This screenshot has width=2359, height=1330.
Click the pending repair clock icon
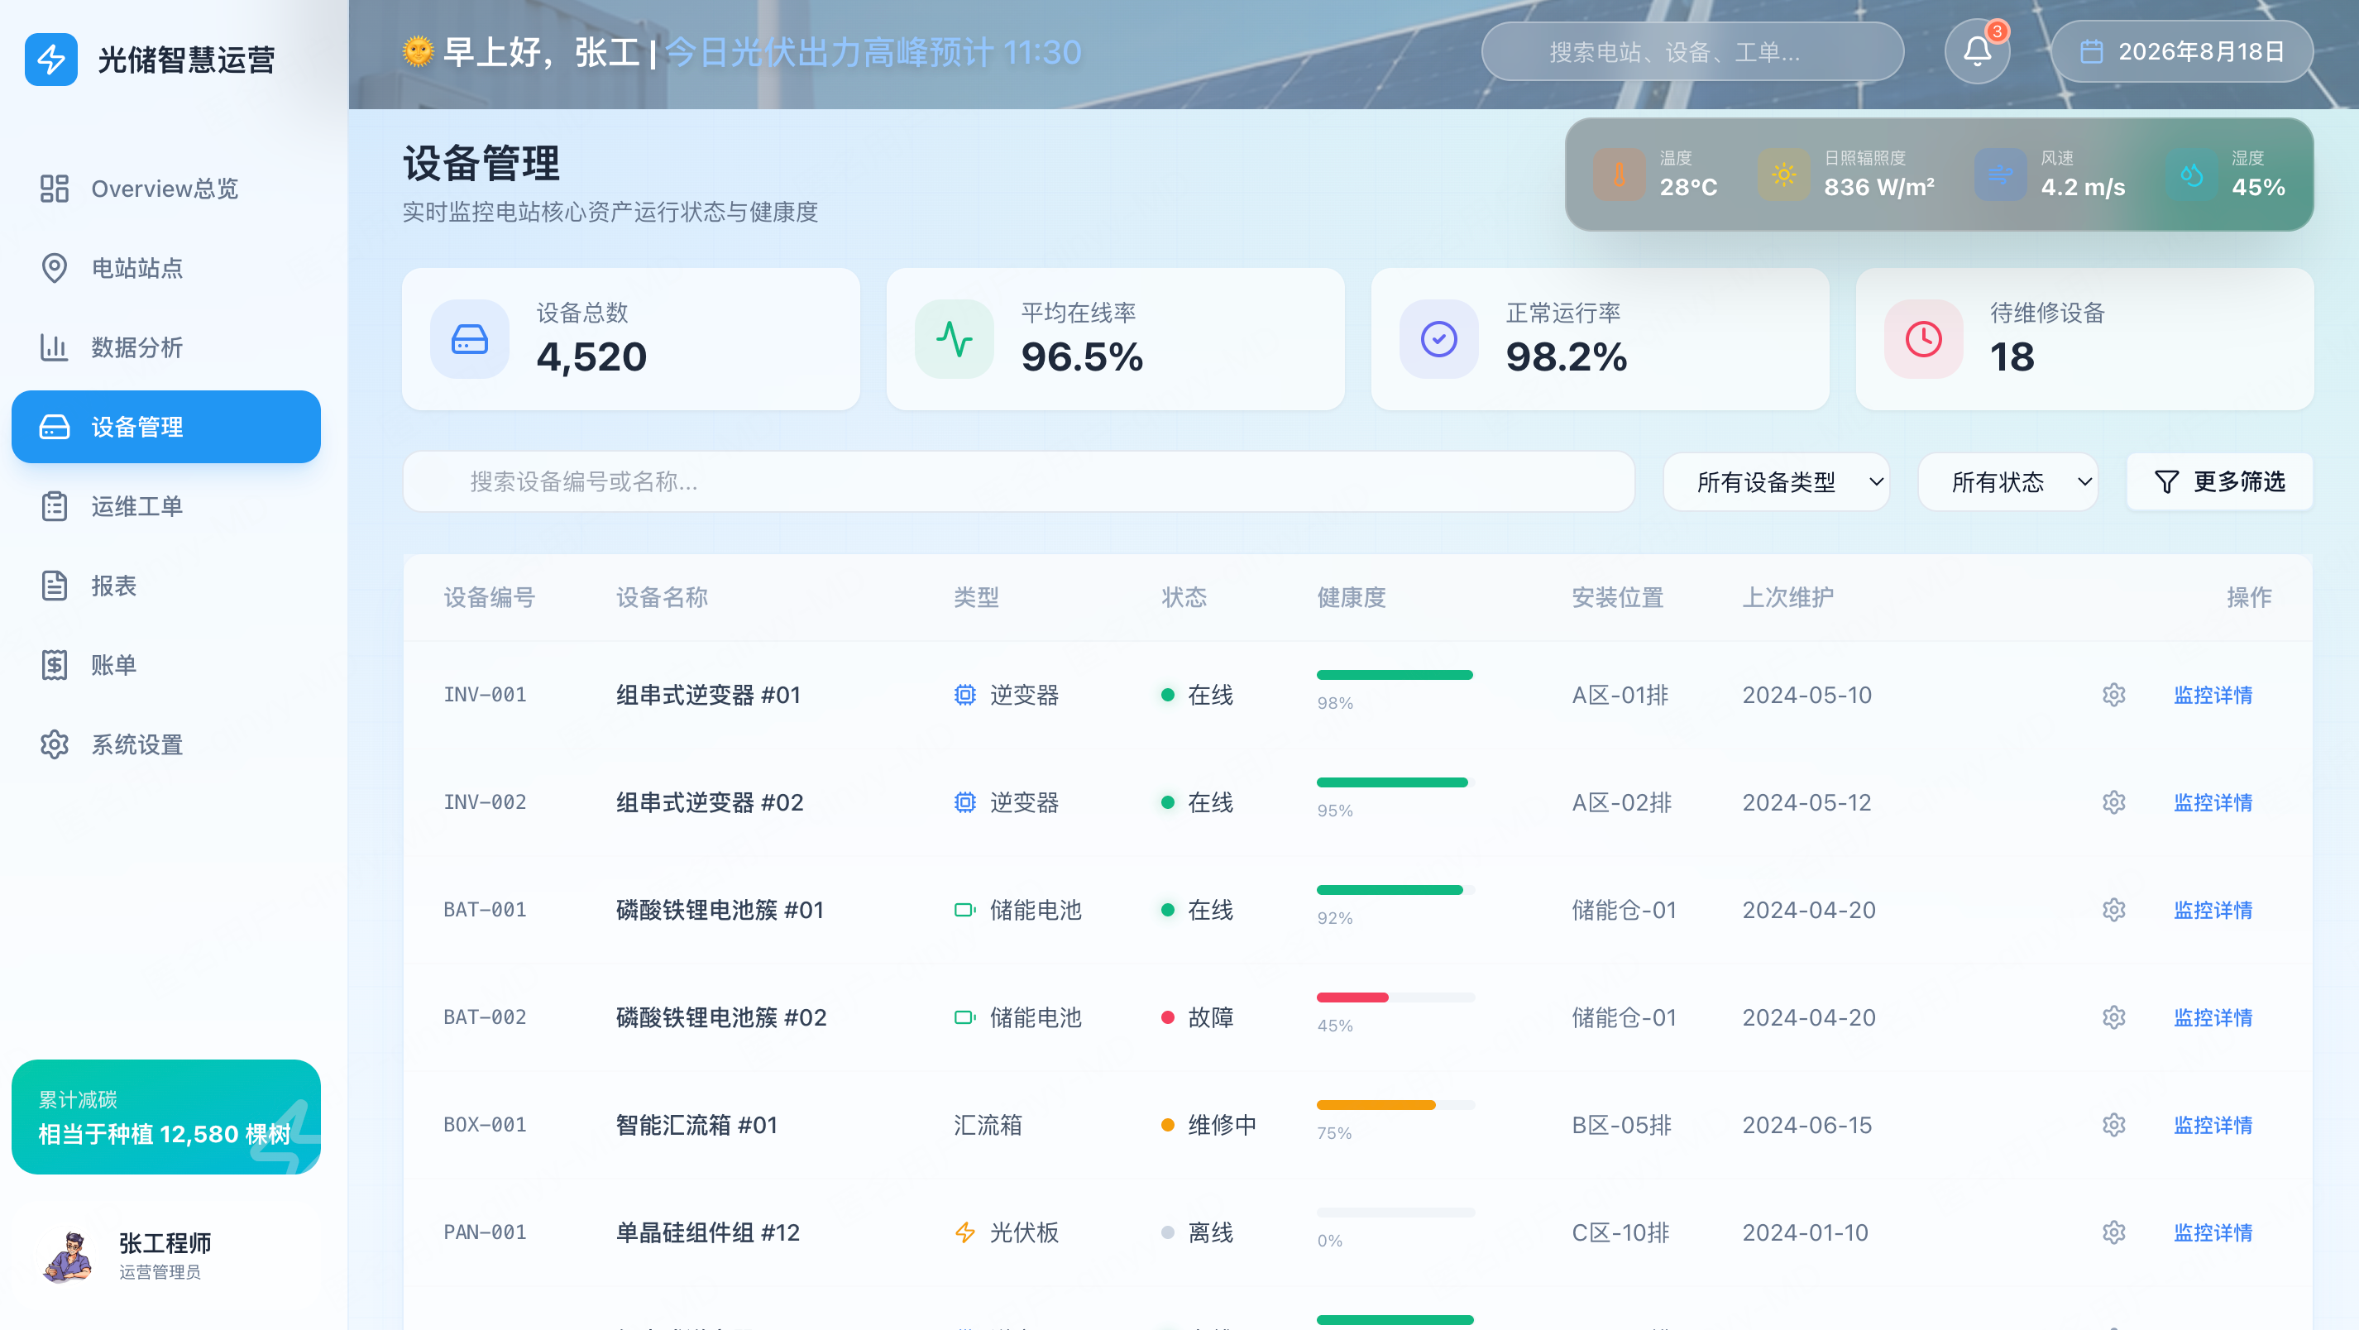coord(1923,339)
